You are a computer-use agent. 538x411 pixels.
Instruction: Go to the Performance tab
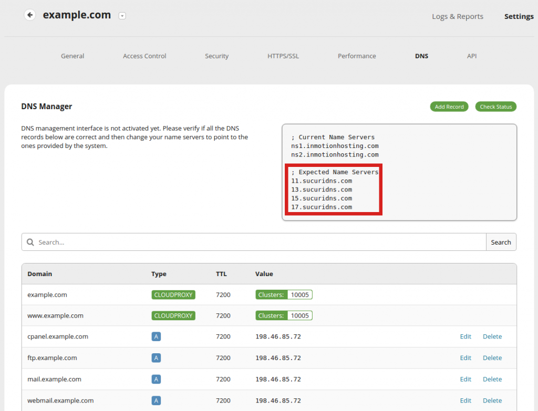tap(357, 56)
